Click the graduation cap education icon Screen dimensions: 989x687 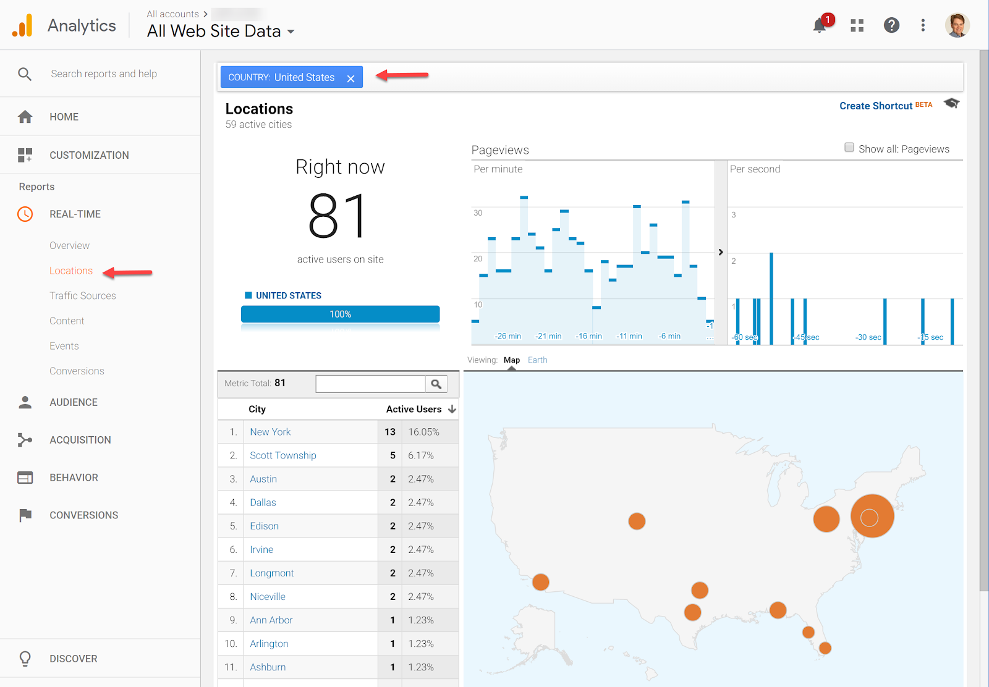951,104
